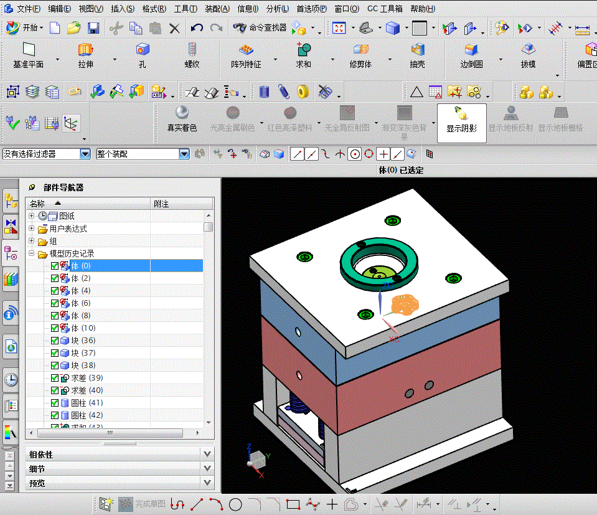Screen dimensions: 597x515
Task: Select the Circle sketch tool
Action: [235, 504]
